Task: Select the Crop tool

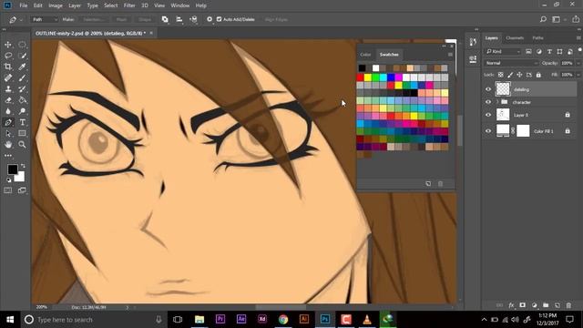Action: (x=8, y=67)
